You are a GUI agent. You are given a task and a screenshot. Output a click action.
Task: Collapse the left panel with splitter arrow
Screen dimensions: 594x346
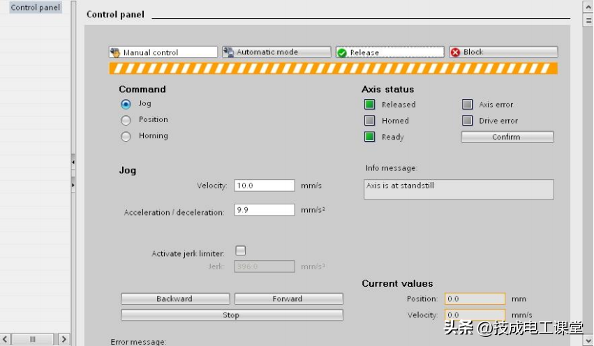click(73, 162)
